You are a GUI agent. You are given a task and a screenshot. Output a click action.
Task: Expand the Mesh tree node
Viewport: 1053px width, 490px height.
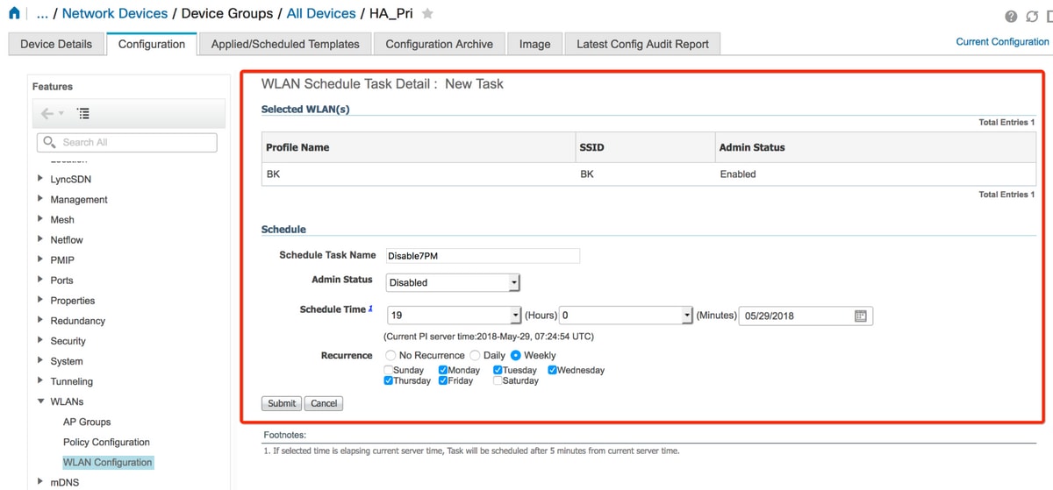click(40, 218)
